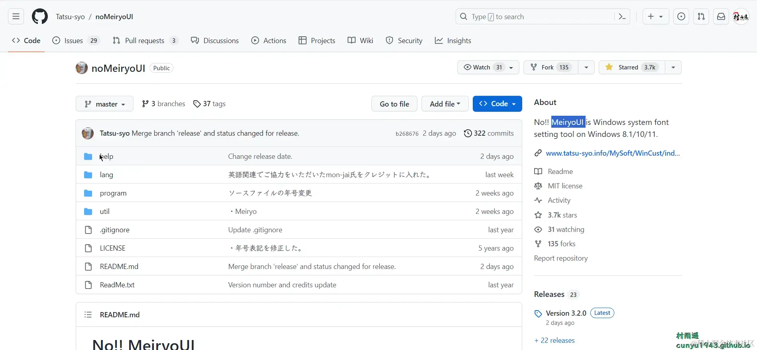The width and height of the screenshot is (757, 350).
Task: Open the hamburger navigation menu
Action: (16, 16)
